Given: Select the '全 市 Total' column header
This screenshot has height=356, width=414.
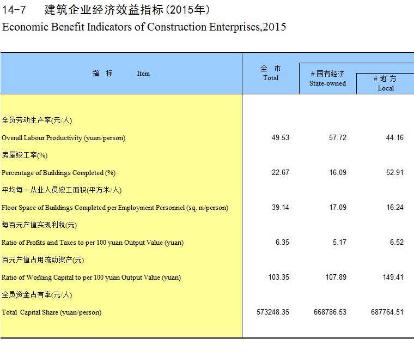Looking at the screenshot, I should click(271, 73).
